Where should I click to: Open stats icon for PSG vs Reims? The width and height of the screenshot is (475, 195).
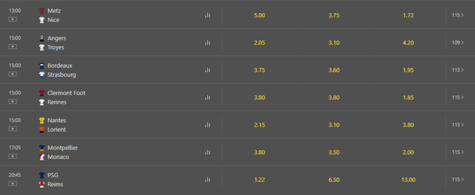click(x=208, y=179)
